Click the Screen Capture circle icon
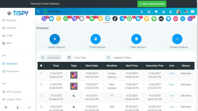This screenshot has width=198, height=111. click(177, 39)
